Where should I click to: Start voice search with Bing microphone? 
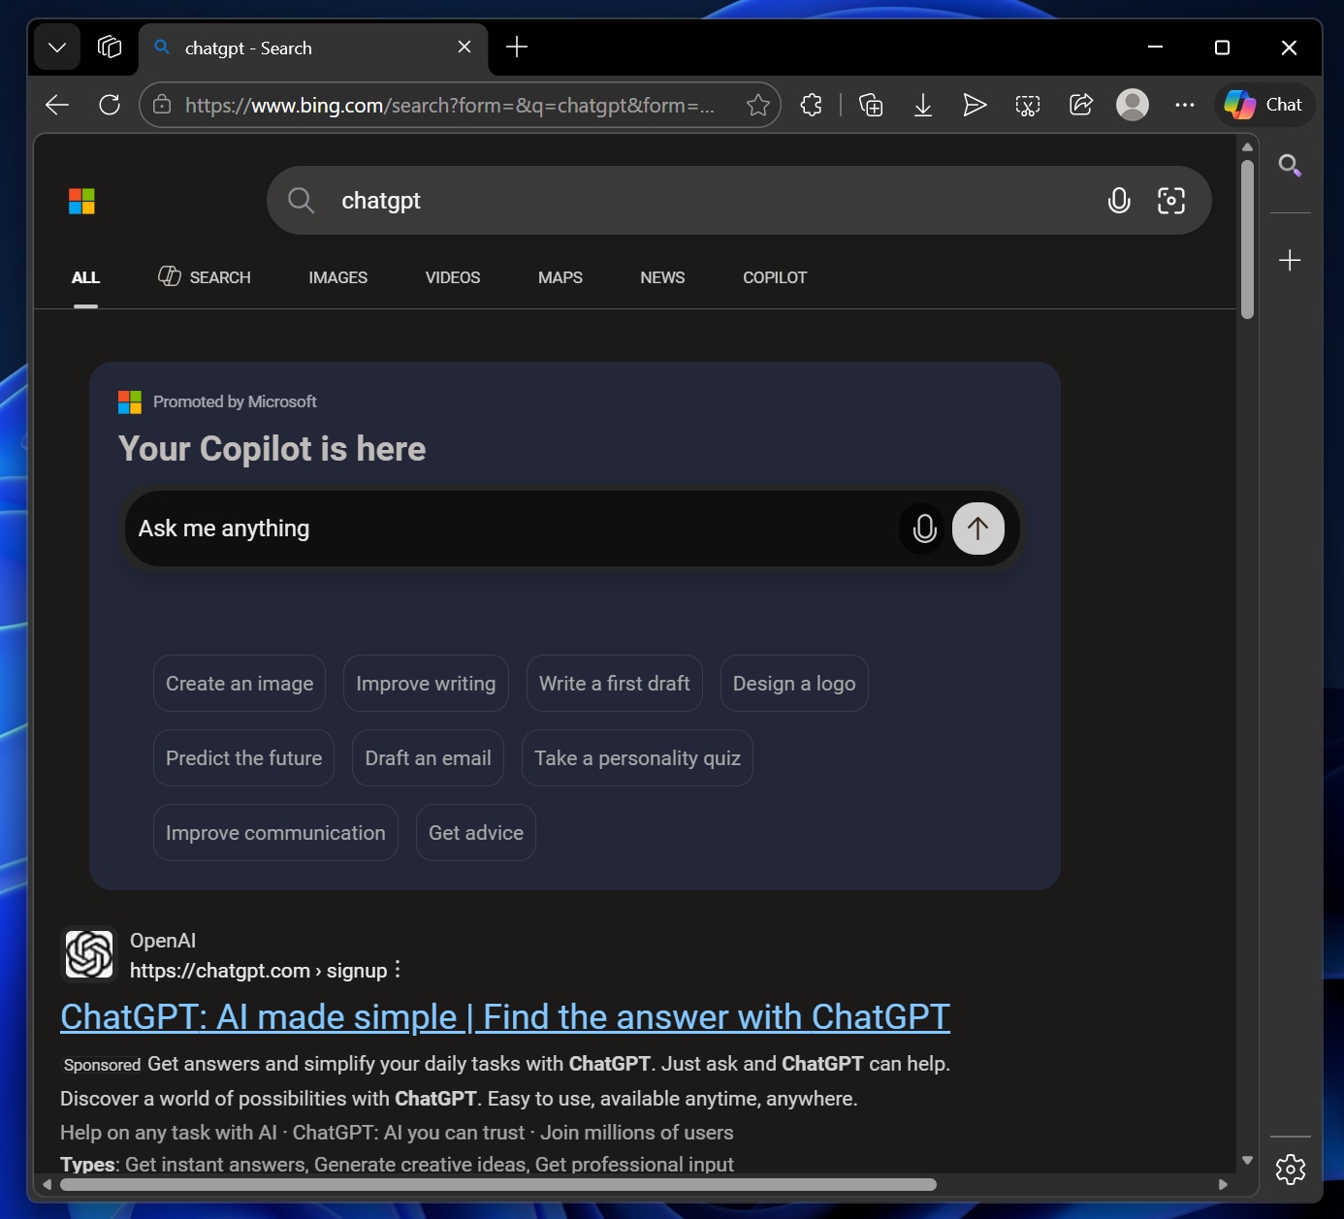coord(1118,201)
